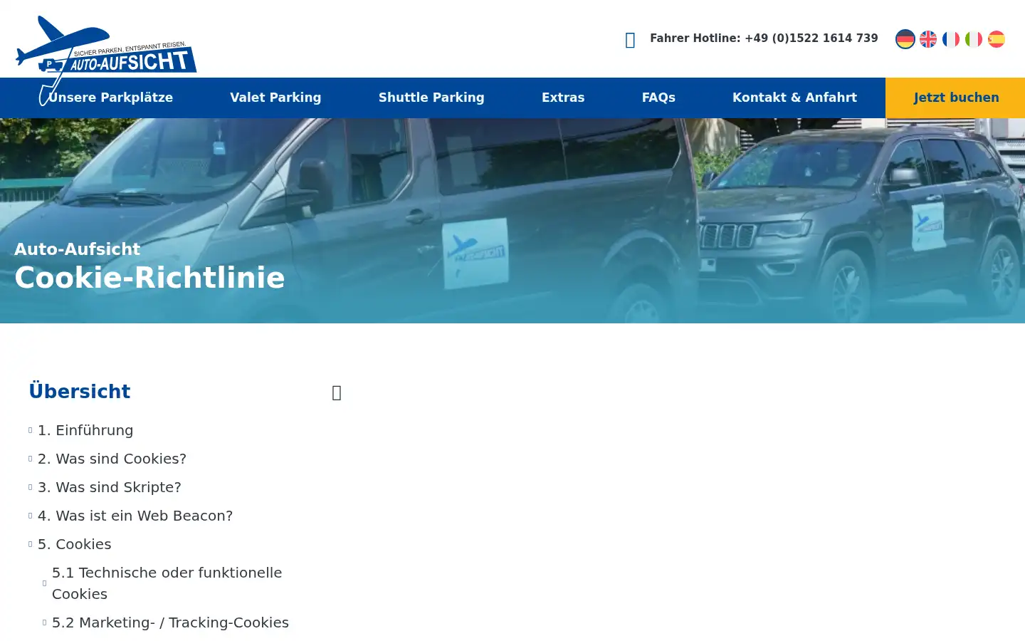Switch language to English UK flag

pos(928,39)
